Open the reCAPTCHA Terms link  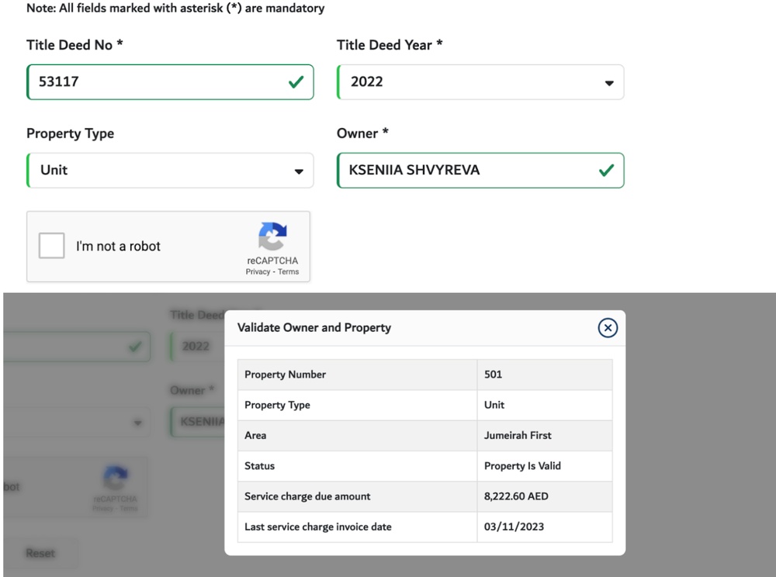tap(288, 272)
